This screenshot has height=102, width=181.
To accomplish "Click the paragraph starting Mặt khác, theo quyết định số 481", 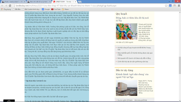I will [x=57, y=45].
